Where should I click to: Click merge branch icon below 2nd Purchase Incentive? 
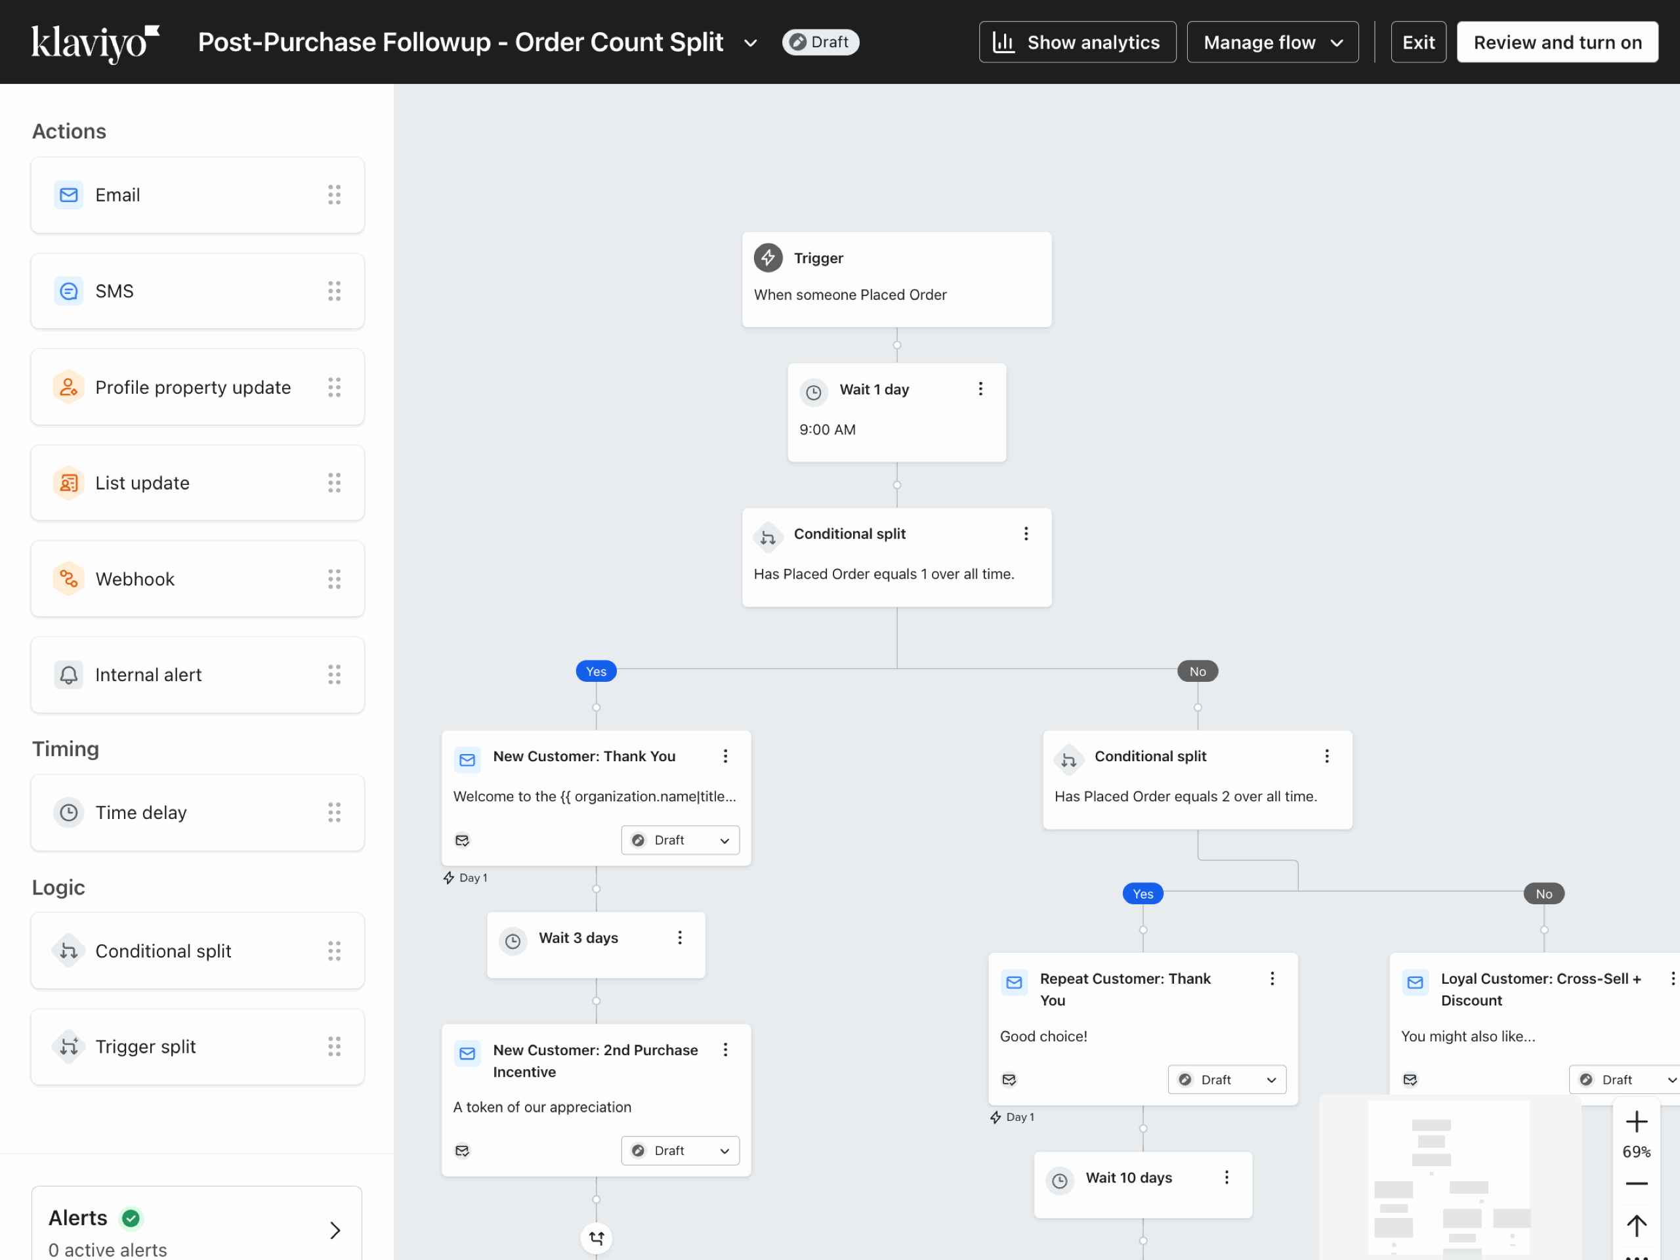[596, 1238]
